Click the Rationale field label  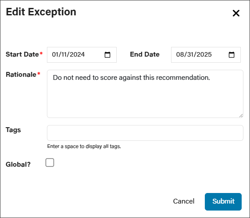coord(21,75)
